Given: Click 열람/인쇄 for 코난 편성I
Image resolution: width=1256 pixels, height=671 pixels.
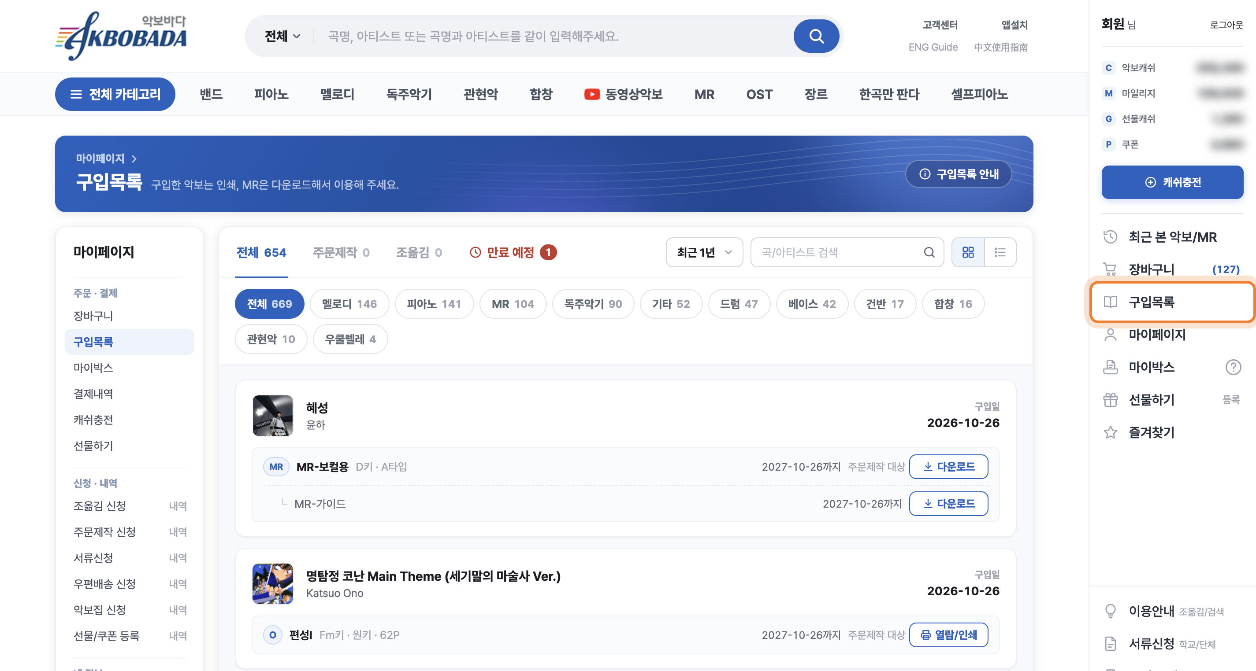Looking at the screenshot, I should [x=948, y=635].
